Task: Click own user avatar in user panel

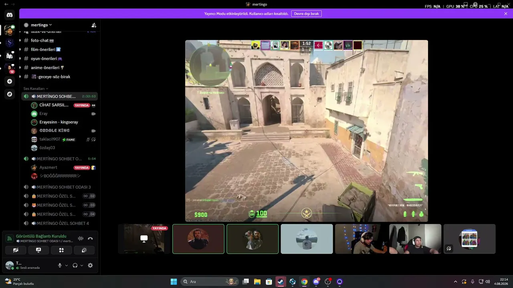Action: (x=9, y=265)
